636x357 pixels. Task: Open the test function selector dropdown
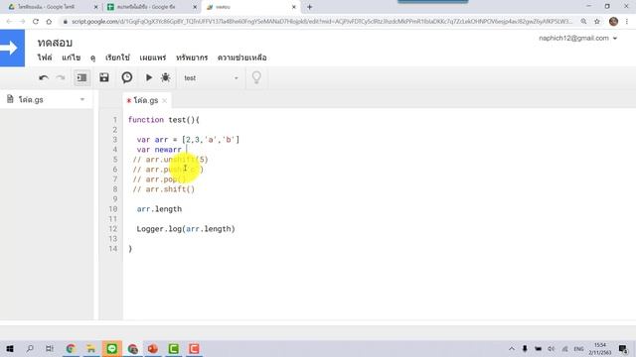click(x=211, y=78)
